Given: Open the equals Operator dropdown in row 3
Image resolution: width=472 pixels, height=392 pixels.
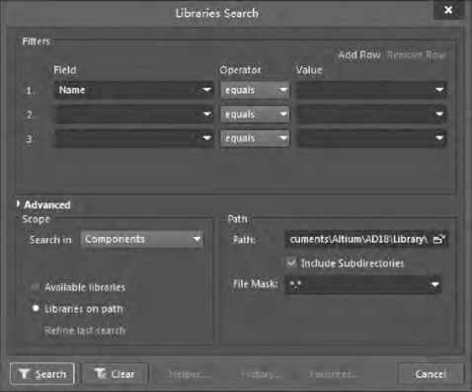Looking at the screenshot, I should pyautogui.click(x=255, y=138).
